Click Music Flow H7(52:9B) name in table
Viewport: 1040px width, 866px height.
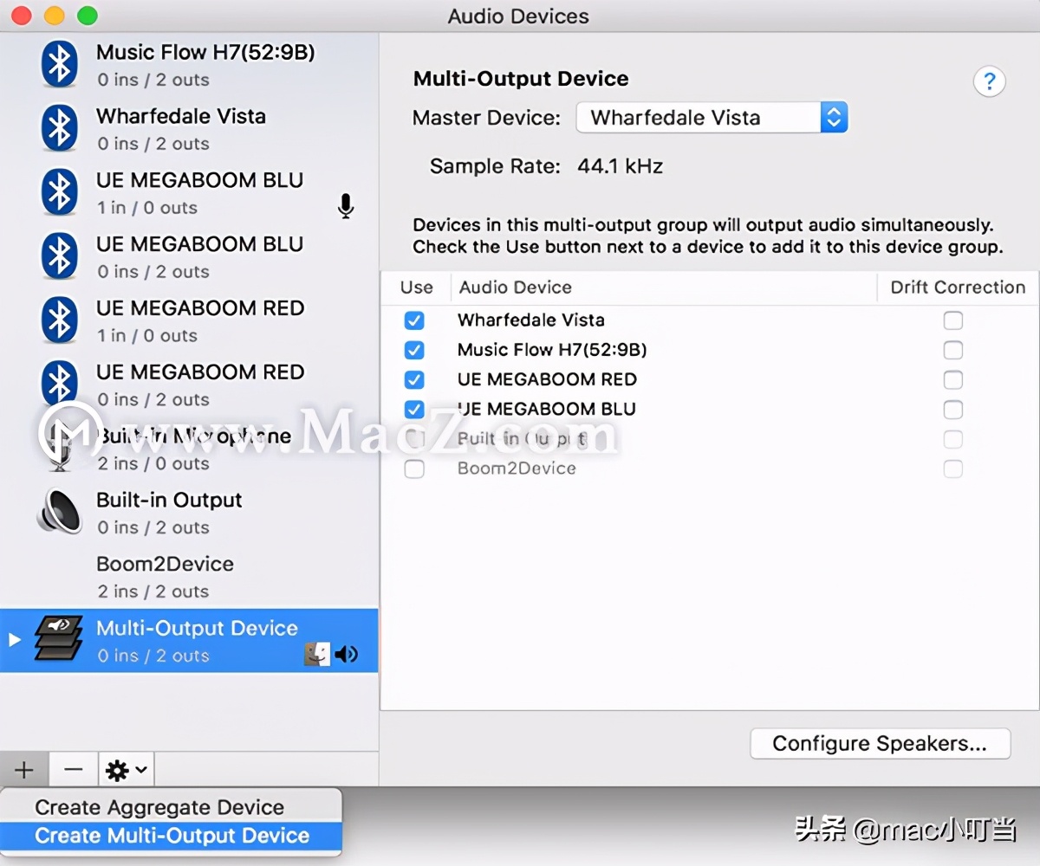click(x=552, y=350)
